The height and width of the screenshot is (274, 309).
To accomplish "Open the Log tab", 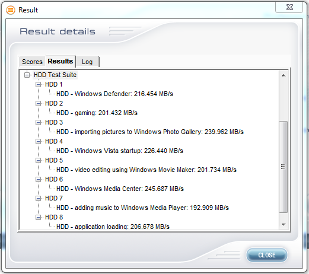I will pos(87,62).
